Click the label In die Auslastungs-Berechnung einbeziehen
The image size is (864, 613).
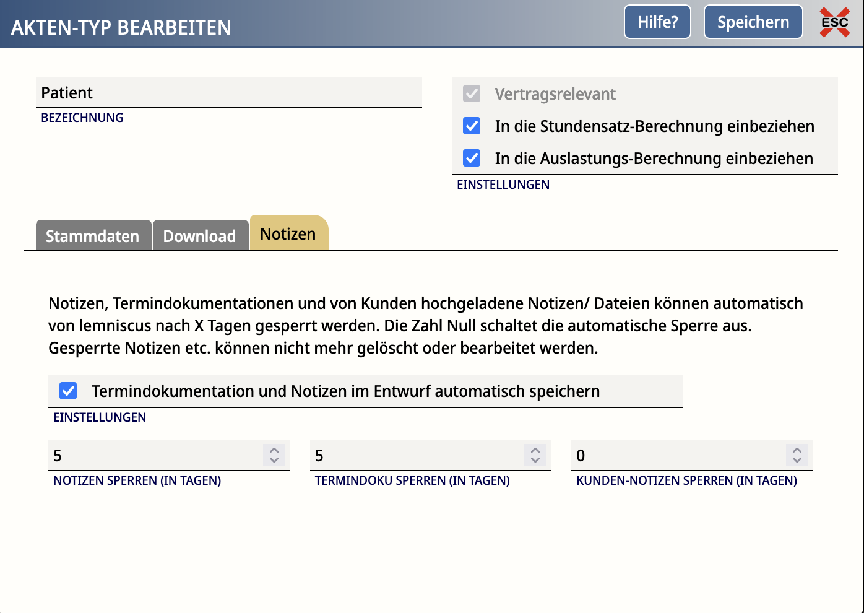[x=654, y=159]
